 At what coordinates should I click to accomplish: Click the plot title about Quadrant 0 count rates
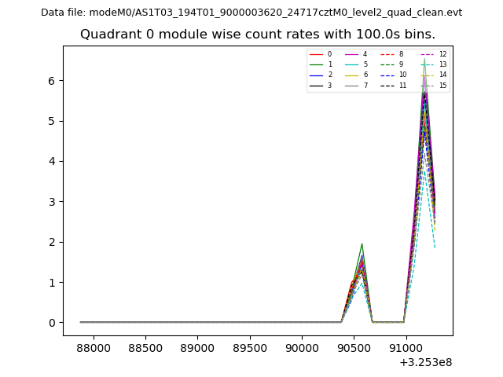point(257,35)
